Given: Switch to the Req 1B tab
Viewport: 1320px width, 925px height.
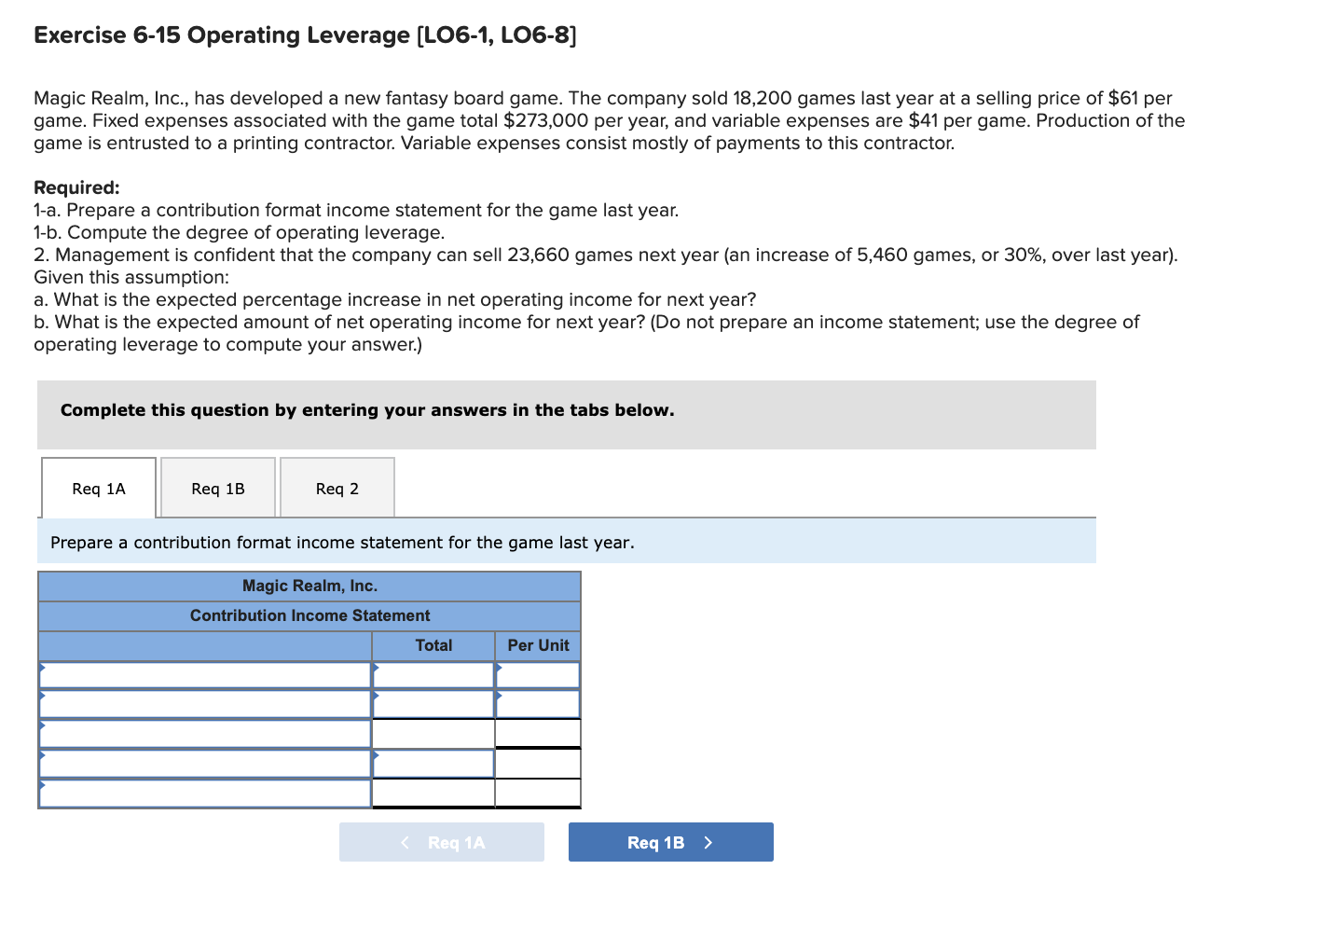Looking at the screenshot, I should coord(217,488).
